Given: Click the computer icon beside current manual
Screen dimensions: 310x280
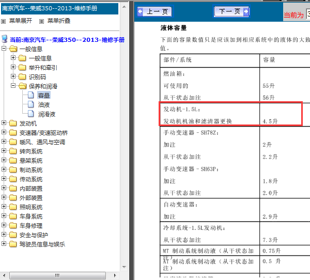Looking at the screenshot, I should point(5,39).
